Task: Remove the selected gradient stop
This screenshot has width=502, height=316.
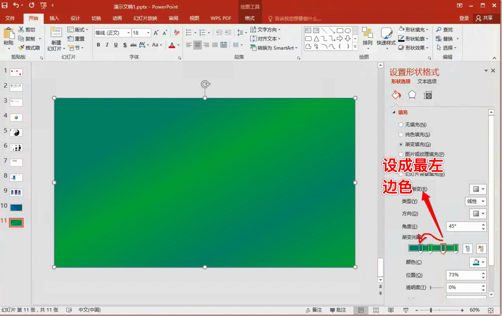Action: click(x=481, y=249)
